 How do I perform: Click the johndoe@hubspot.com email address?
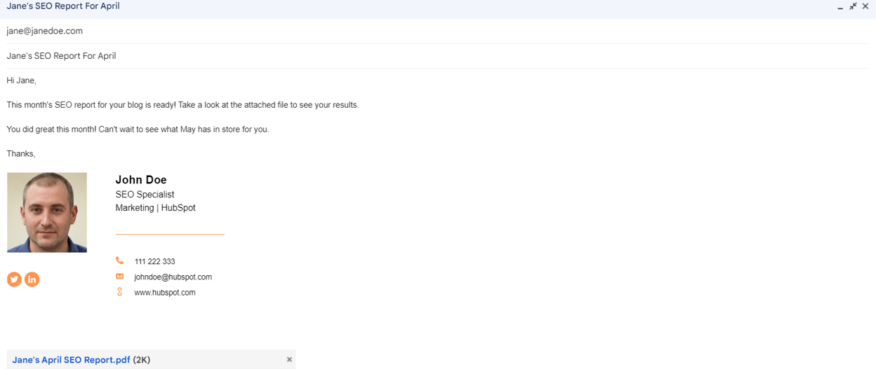coord(173,277)
